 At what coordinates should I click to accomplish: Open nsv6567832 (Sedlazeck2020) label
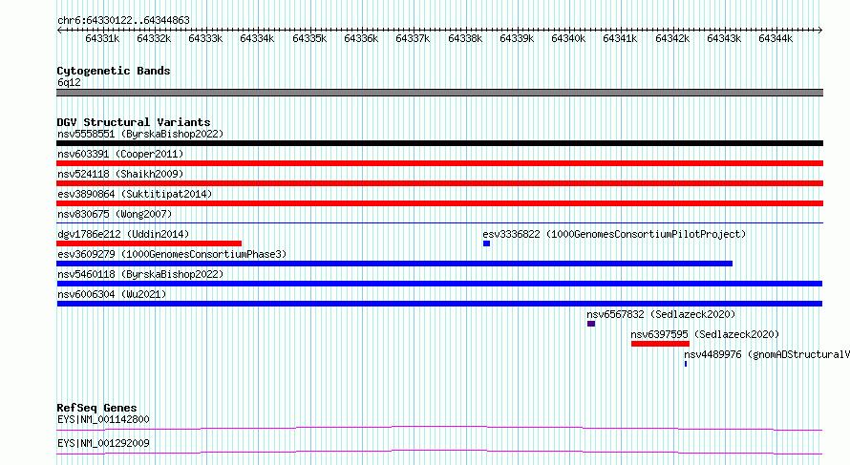click(661, 314)
